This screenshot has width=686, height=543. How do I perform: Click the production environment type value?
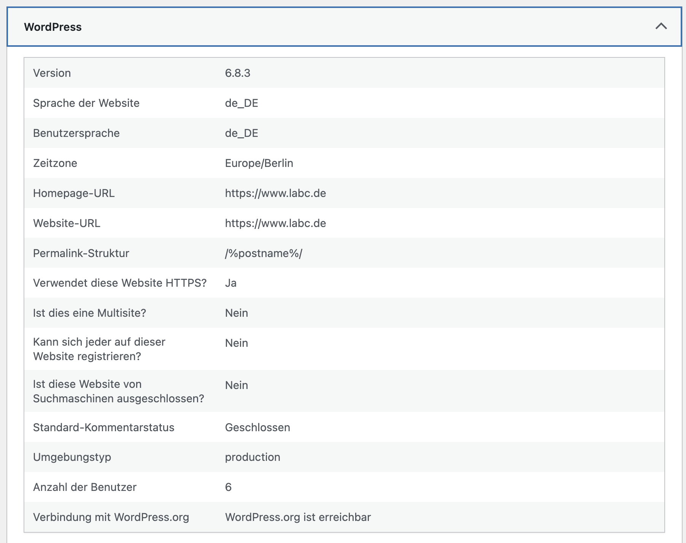pos(252,457)
